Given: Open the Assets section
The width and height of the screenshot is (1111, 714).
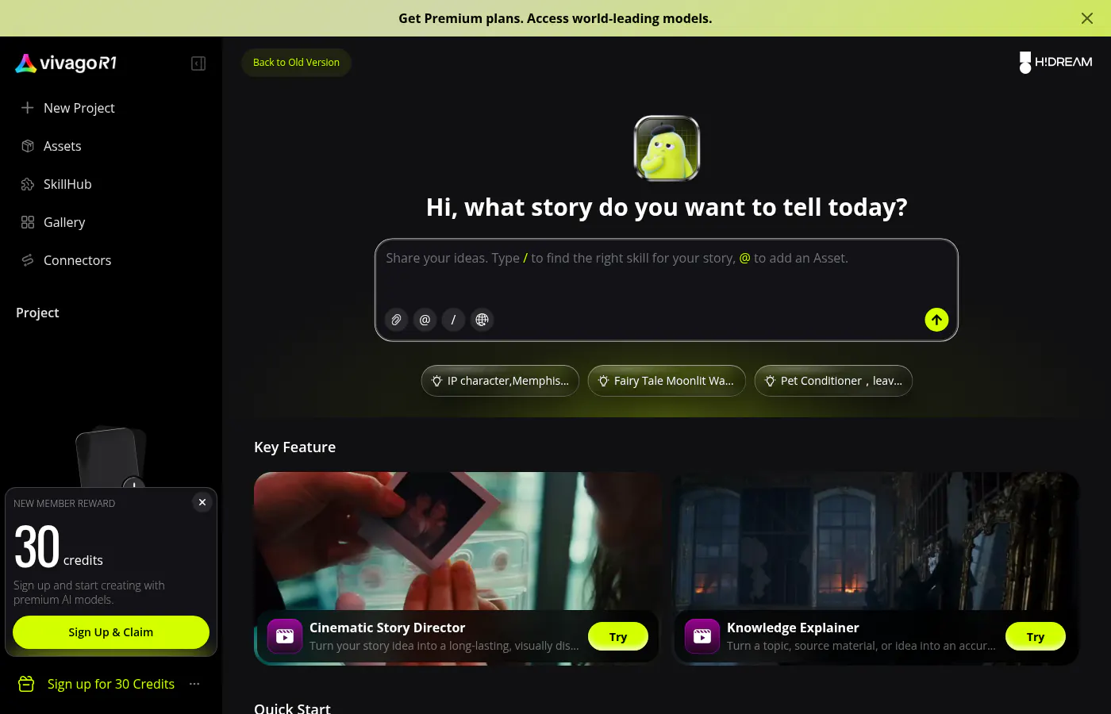Looking at the screenshot, I should point(111,146).
